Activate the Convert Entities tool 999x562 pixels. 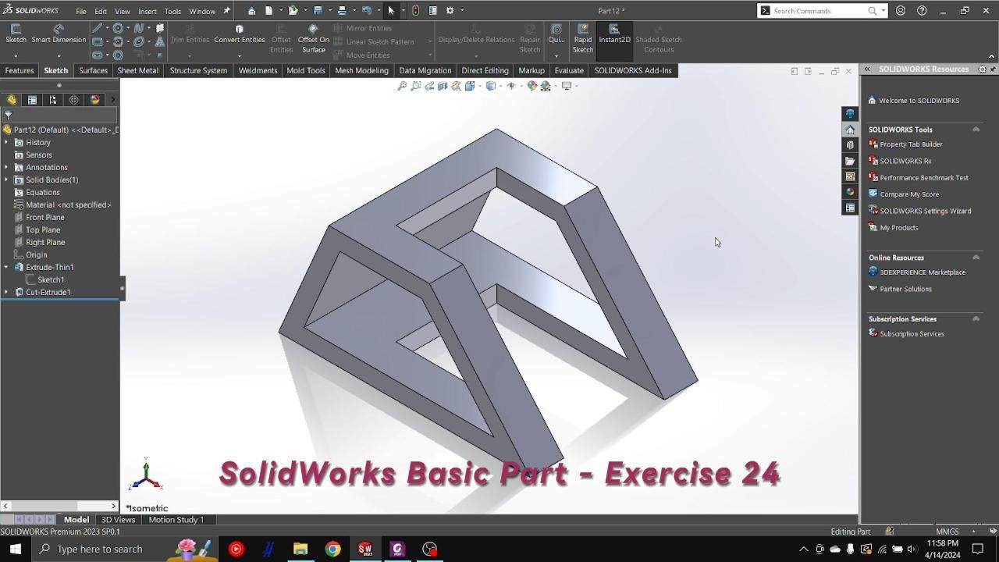click(x=240, y=34)
